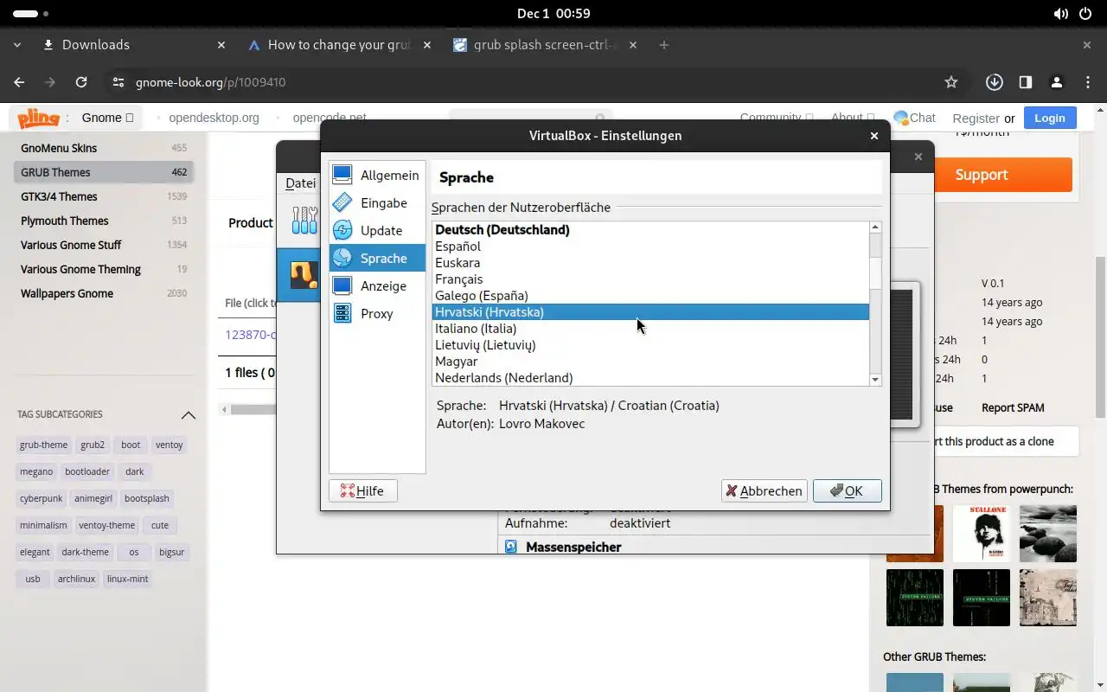This screenshot has width=1107, height=692.
Task: Open the browser downloads icon
Action: tap(994, 82)
